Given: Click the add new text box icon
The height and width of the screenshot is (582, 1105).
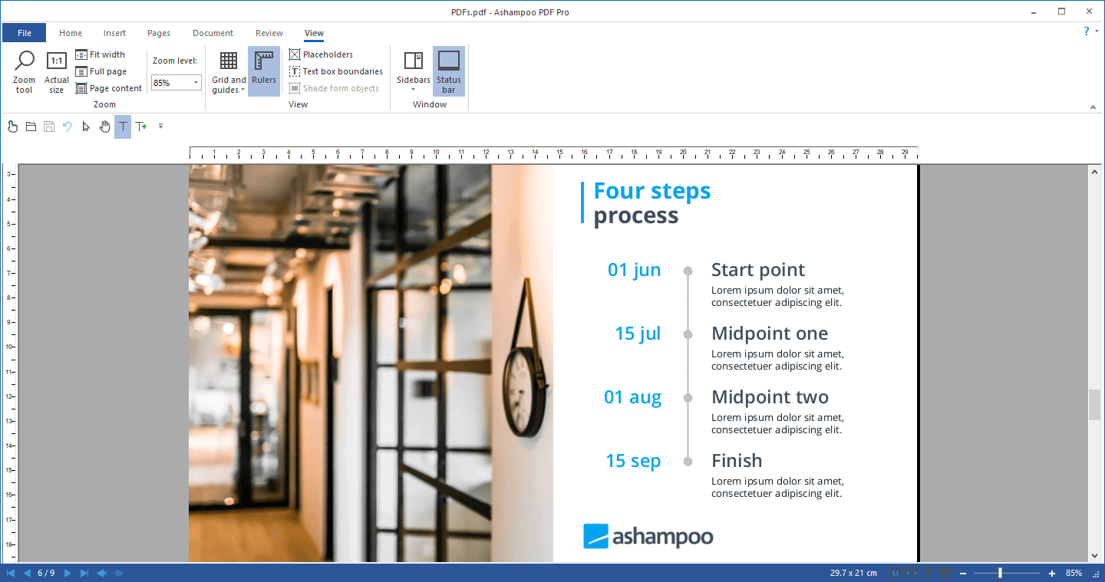Looking at the screenshot, I should coord(141,127).
